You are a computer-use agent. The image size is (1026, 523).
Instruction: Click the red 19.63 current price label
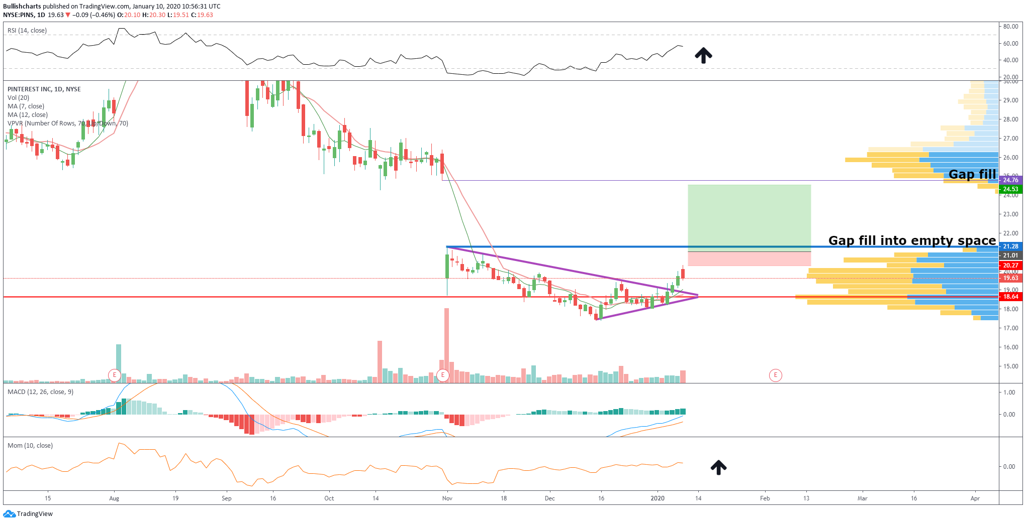click(x=1010, y=278)
